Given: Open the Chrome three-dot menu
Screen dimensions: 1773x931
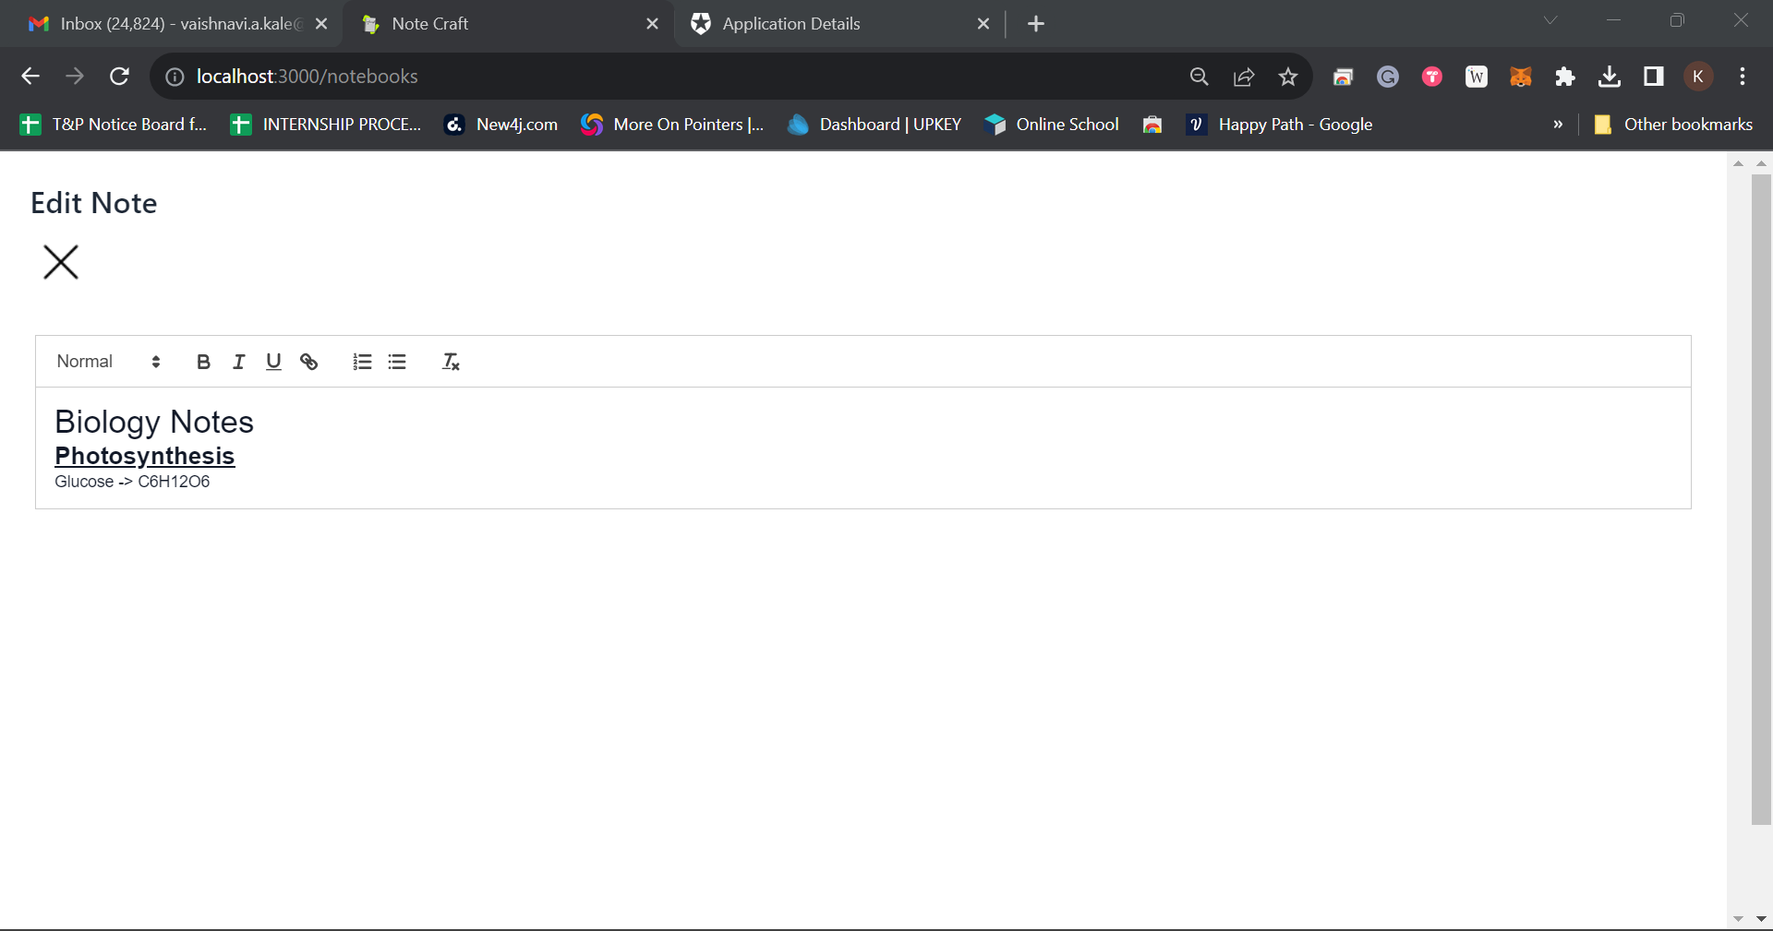Looking at the screenshot, I should (x=1743, y=77).
